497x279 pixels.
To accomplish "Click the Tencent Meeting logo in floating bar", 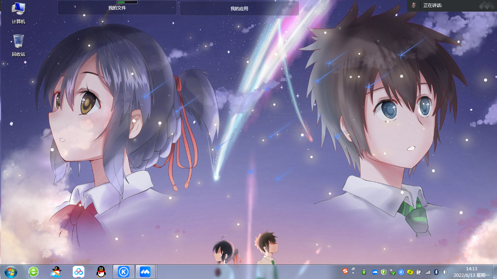I will click(x=486, y=5).
